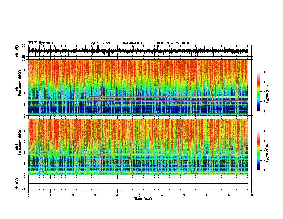Click the '-3' label on ch.1 colorbar
The width and height of the screenshot is (283, 219).
coord(263,72)
